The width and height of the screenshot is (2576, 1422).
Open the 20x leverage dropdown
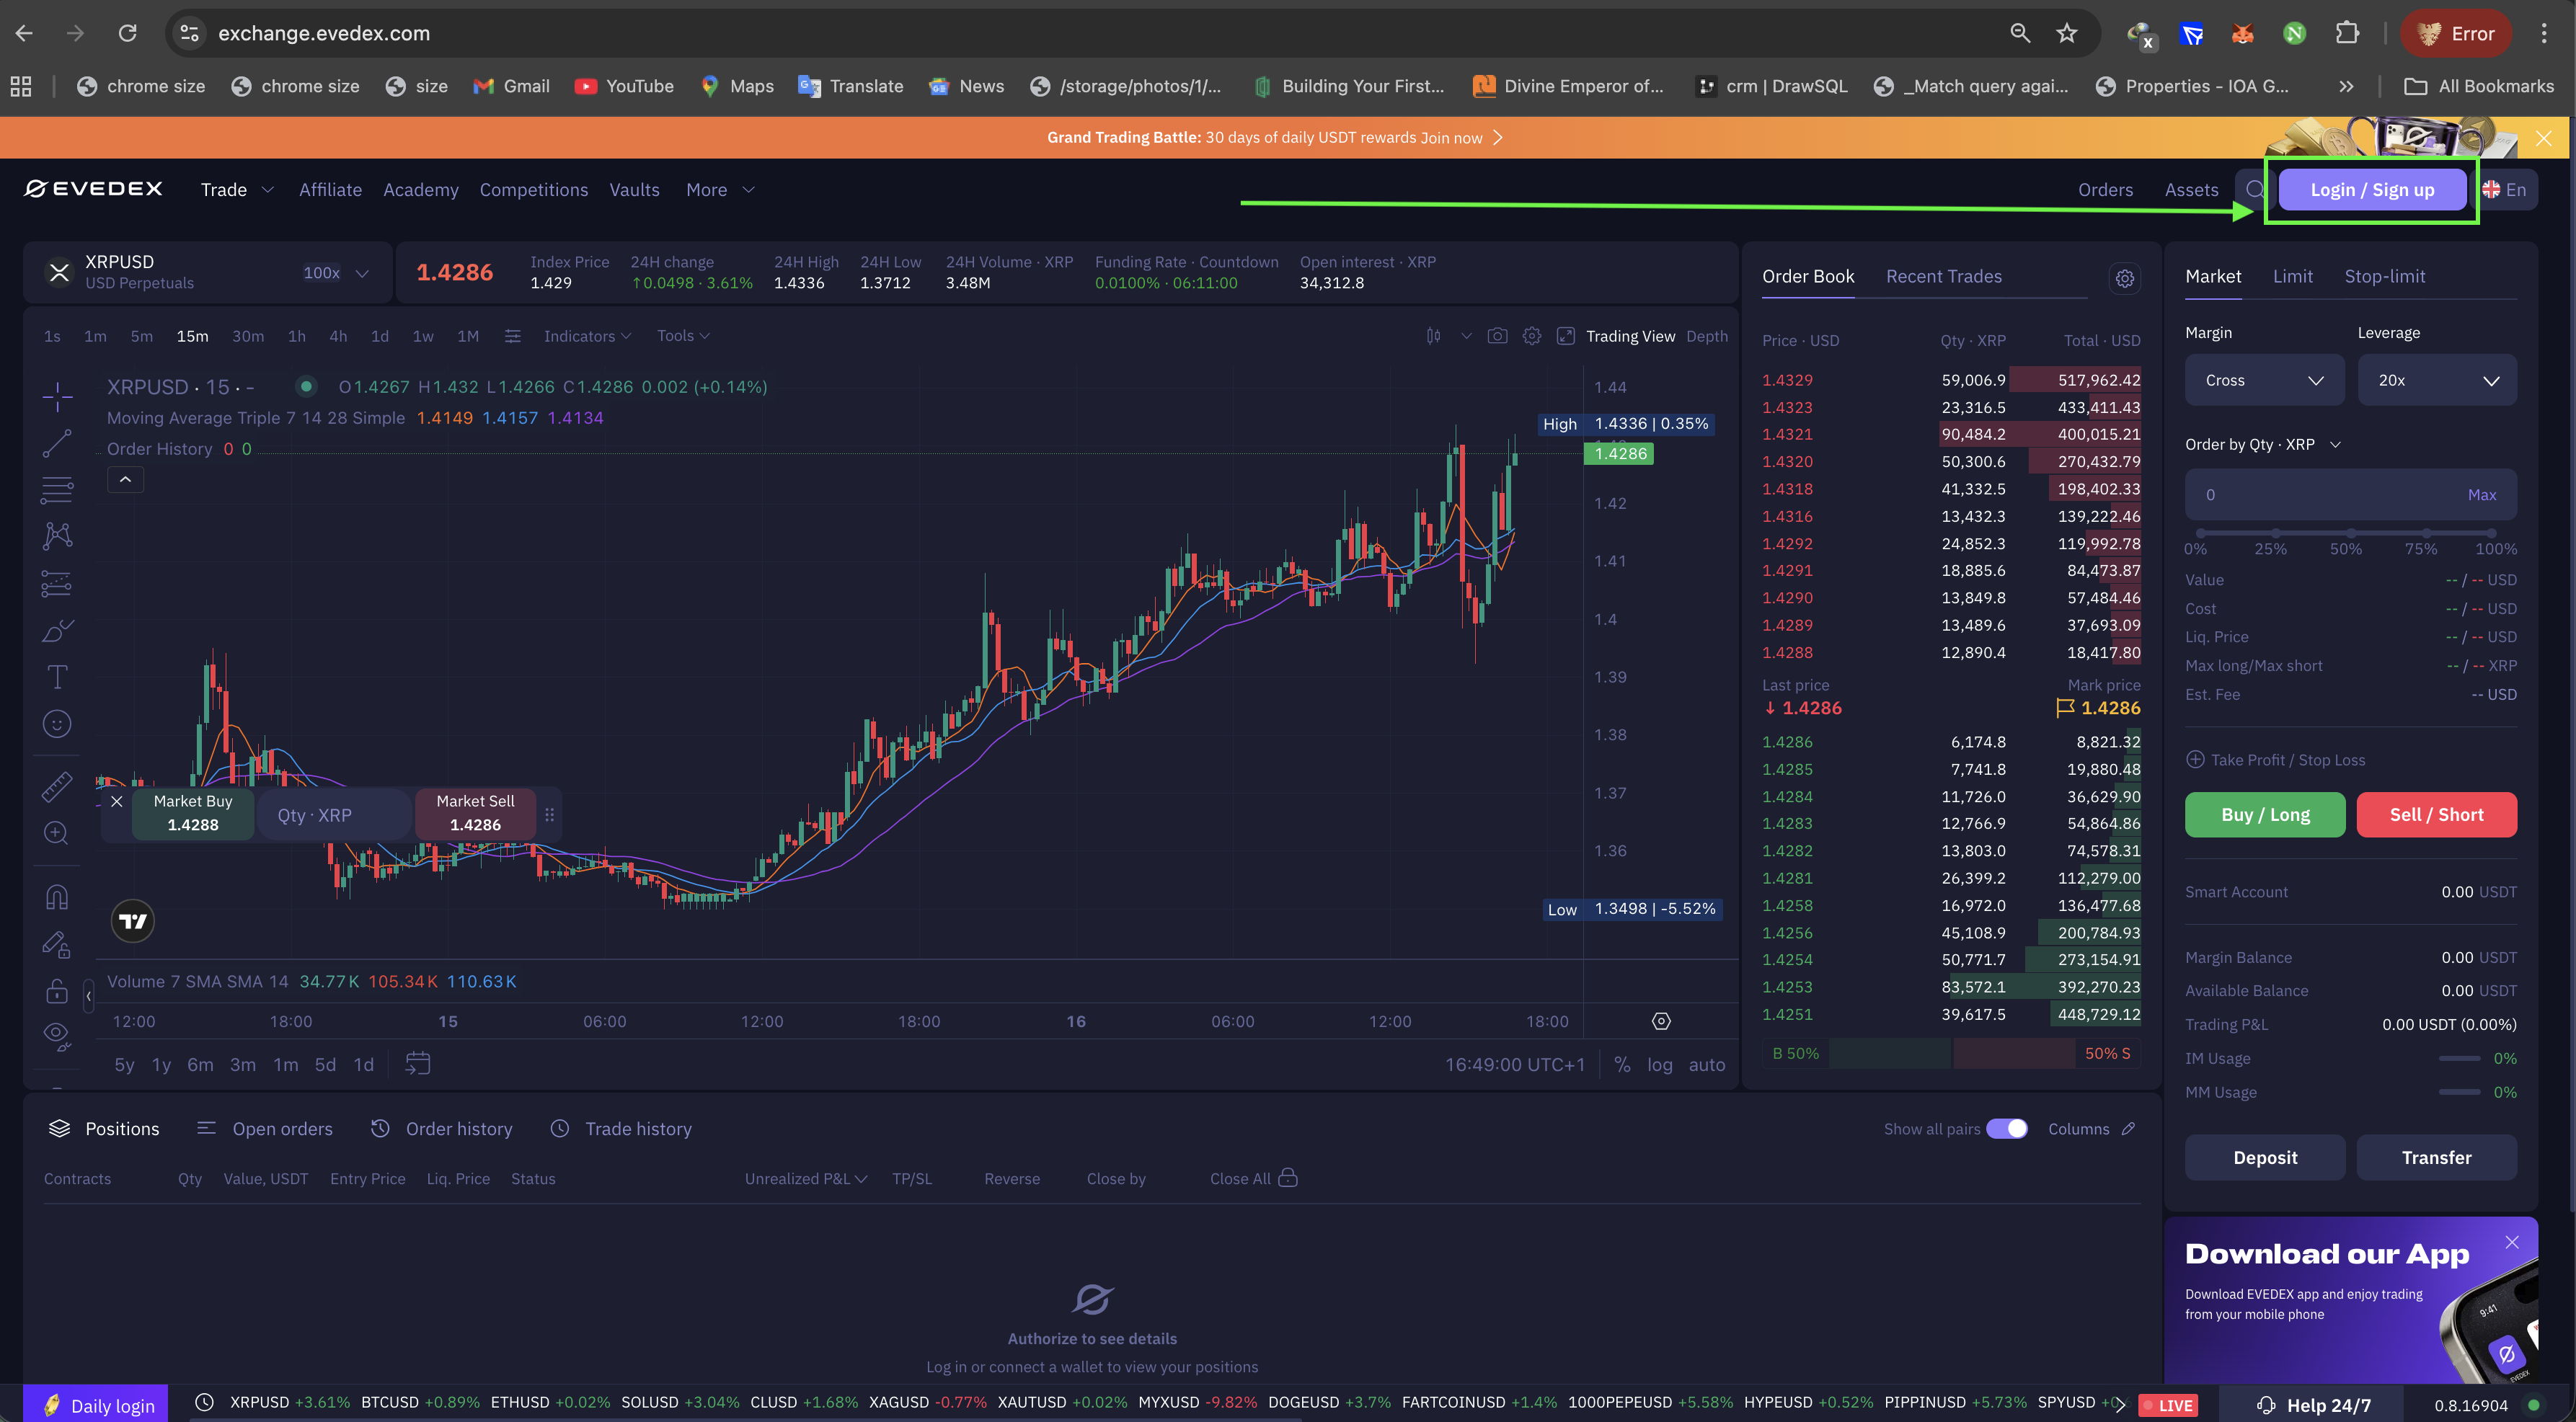[x=2437, y=380]
